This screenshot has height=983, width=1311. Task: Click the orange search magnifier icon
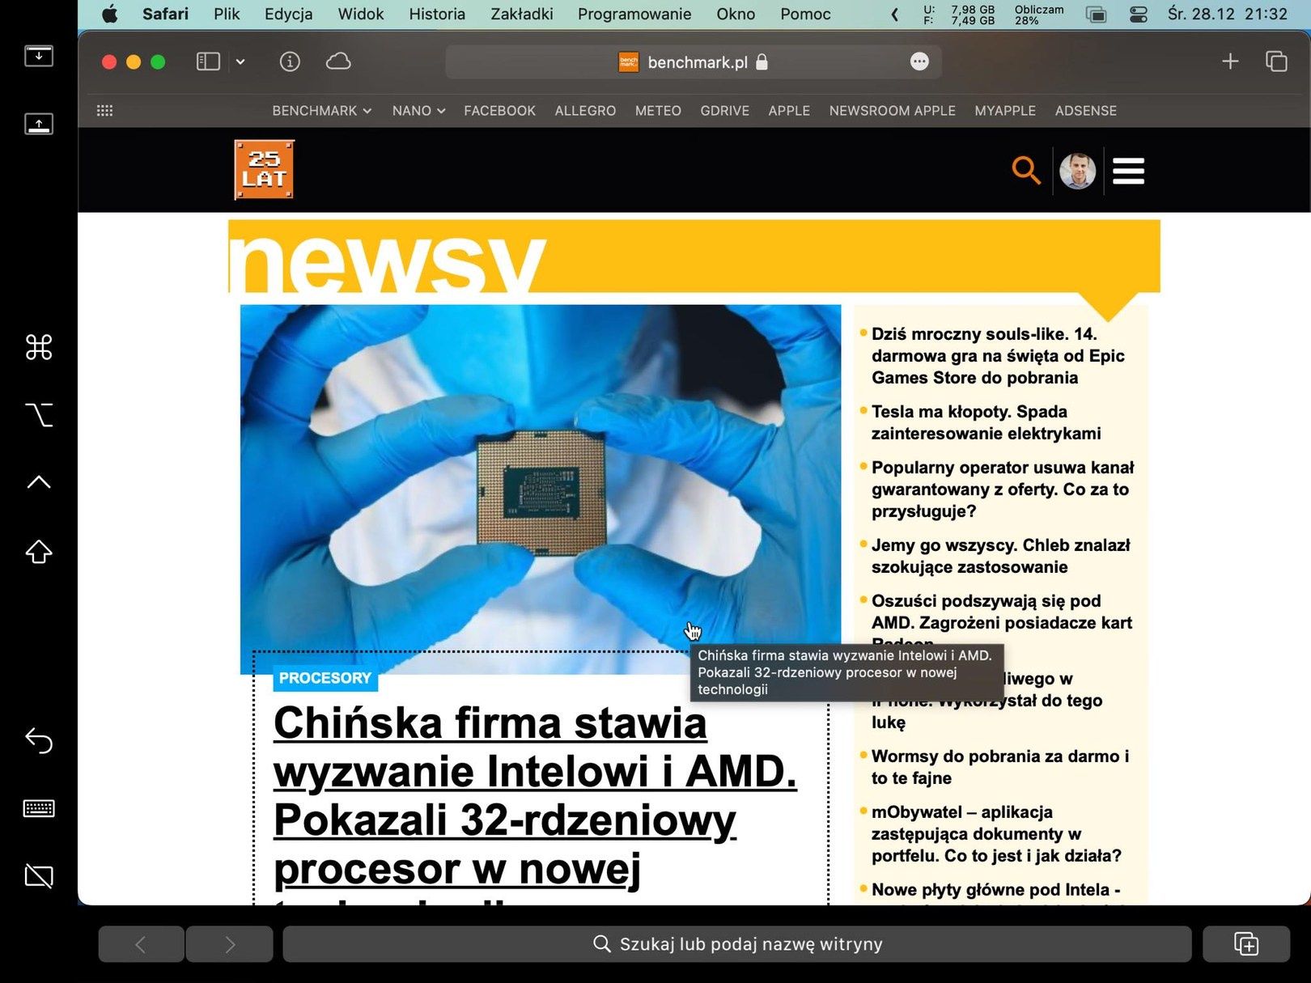(1026, 171)
